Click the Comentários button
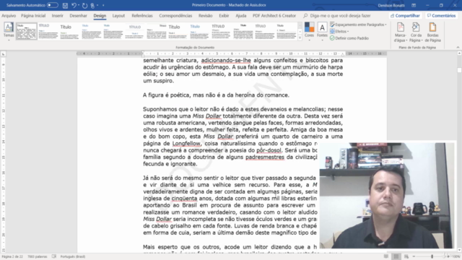The width and height of the screenshot is (462, 260). pyautogui.click(x=441, y=16)
